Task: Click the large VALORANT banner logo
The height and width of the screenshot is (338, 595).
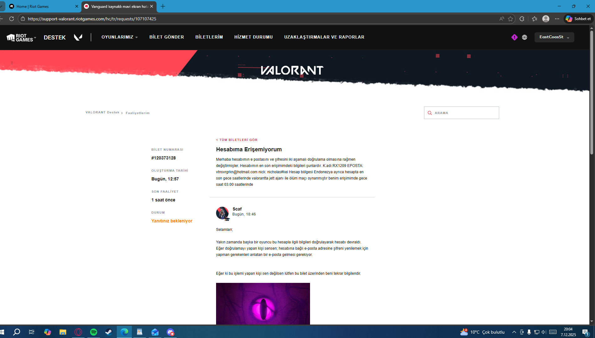Action: tap(292, 70)
